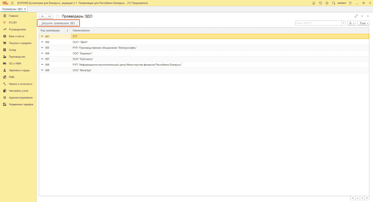373x202 pixels.
Task: Expand the Еще dropdown menu
Action: tap(363, 23)
